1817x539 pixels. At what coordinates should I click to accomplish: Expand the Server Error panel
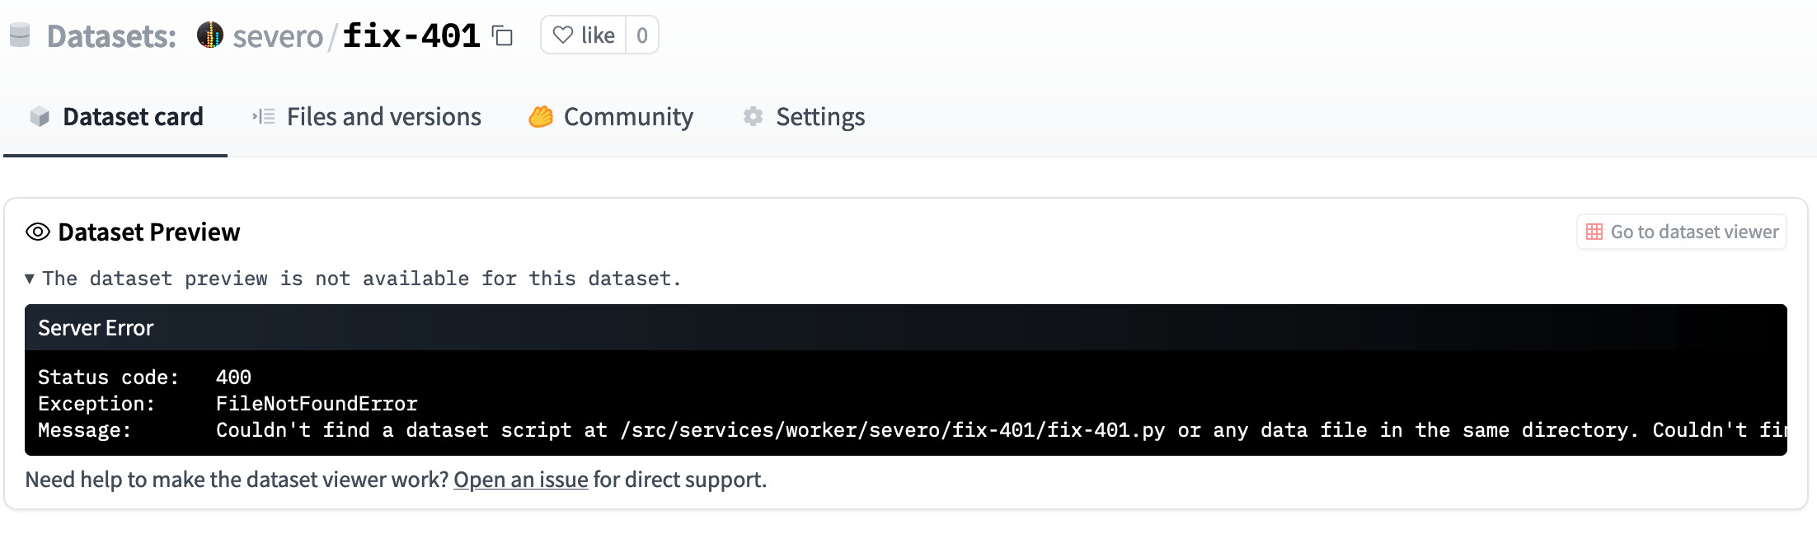tap(95, 327)
